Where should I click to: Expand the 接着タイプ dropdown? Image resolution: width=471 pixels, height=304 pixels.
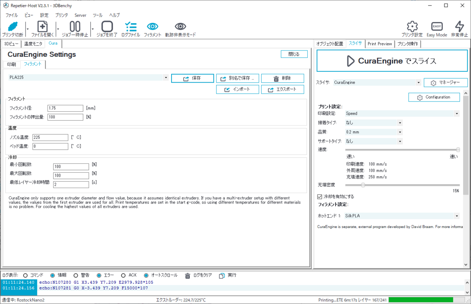click(400, 123)
